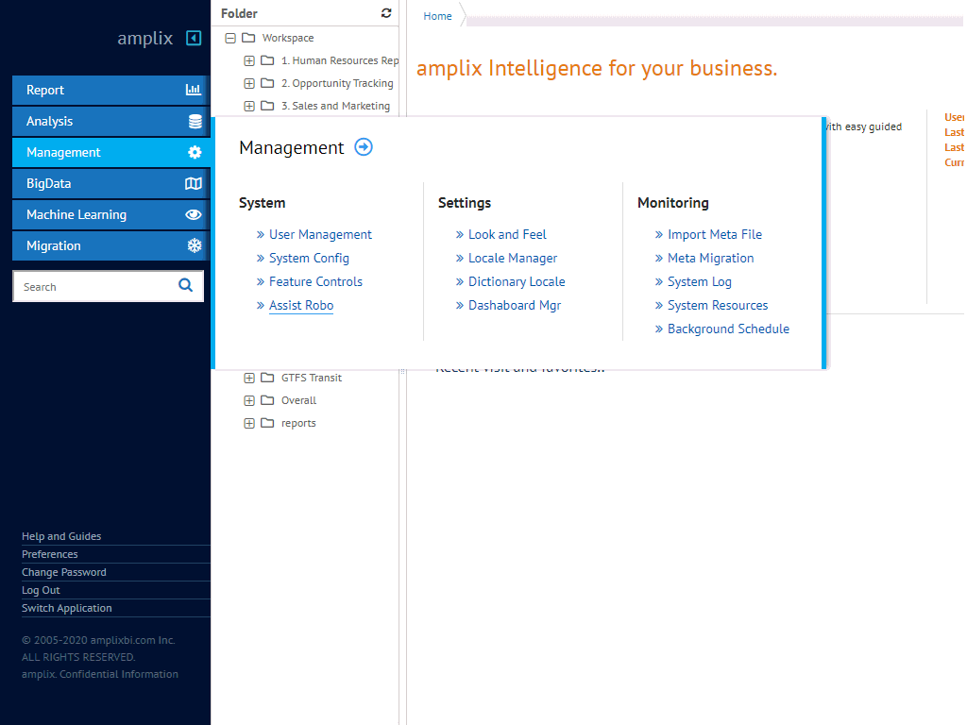The image size is (967, 725).
Task: Click the Workspace folder icon
Action: 248,38
